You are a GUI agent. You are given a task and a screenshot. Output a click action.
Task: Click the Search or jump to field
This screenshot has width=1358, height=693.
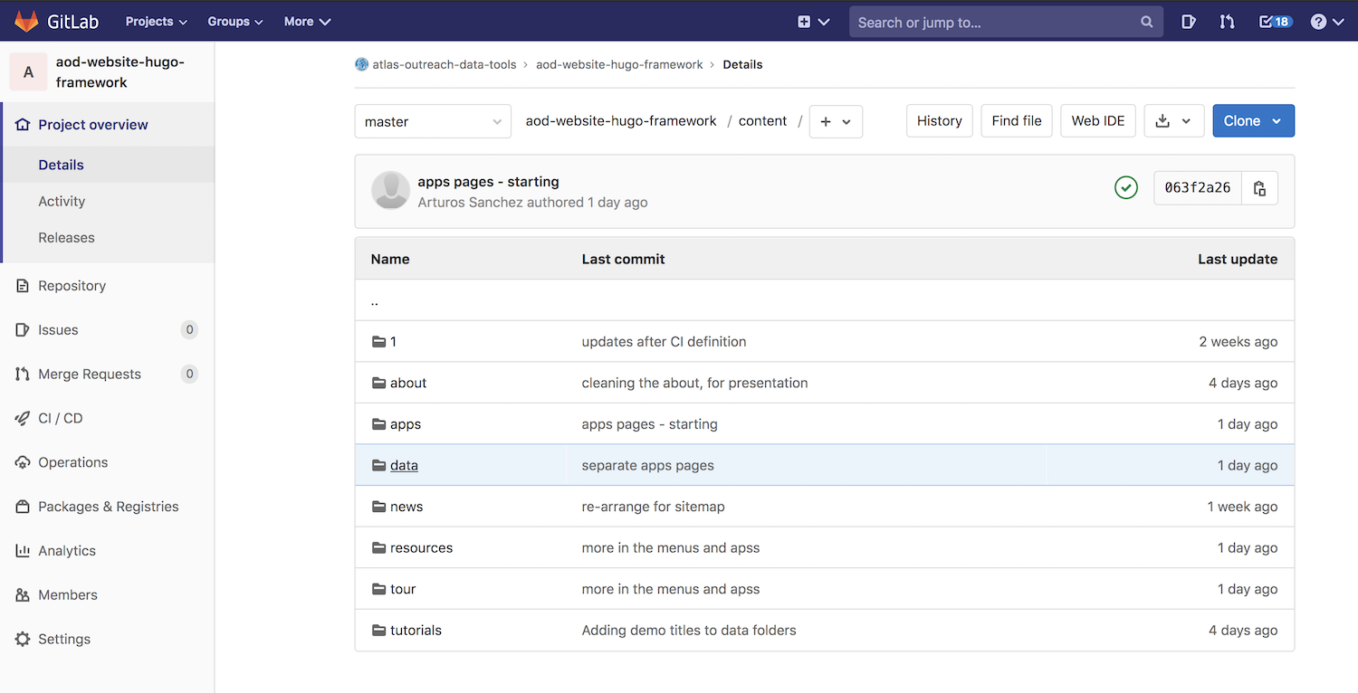point(1006,22)
